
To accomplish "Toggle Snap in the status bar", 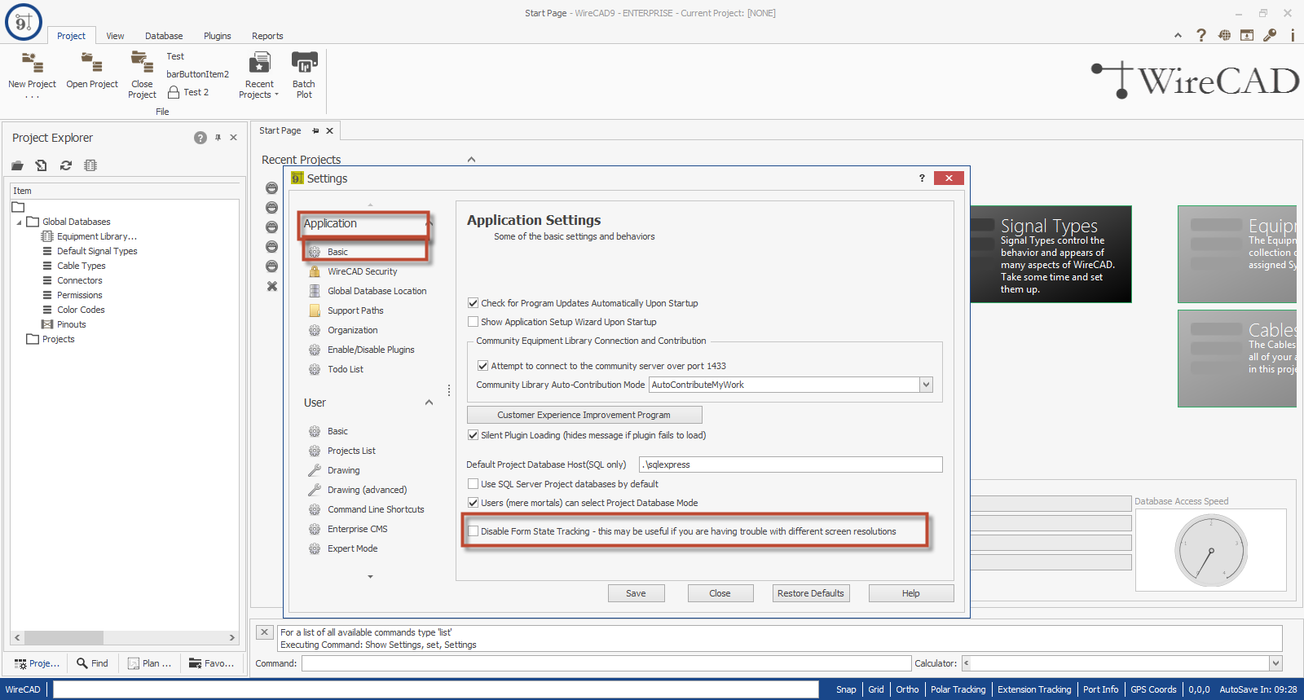I will (846, 689).
